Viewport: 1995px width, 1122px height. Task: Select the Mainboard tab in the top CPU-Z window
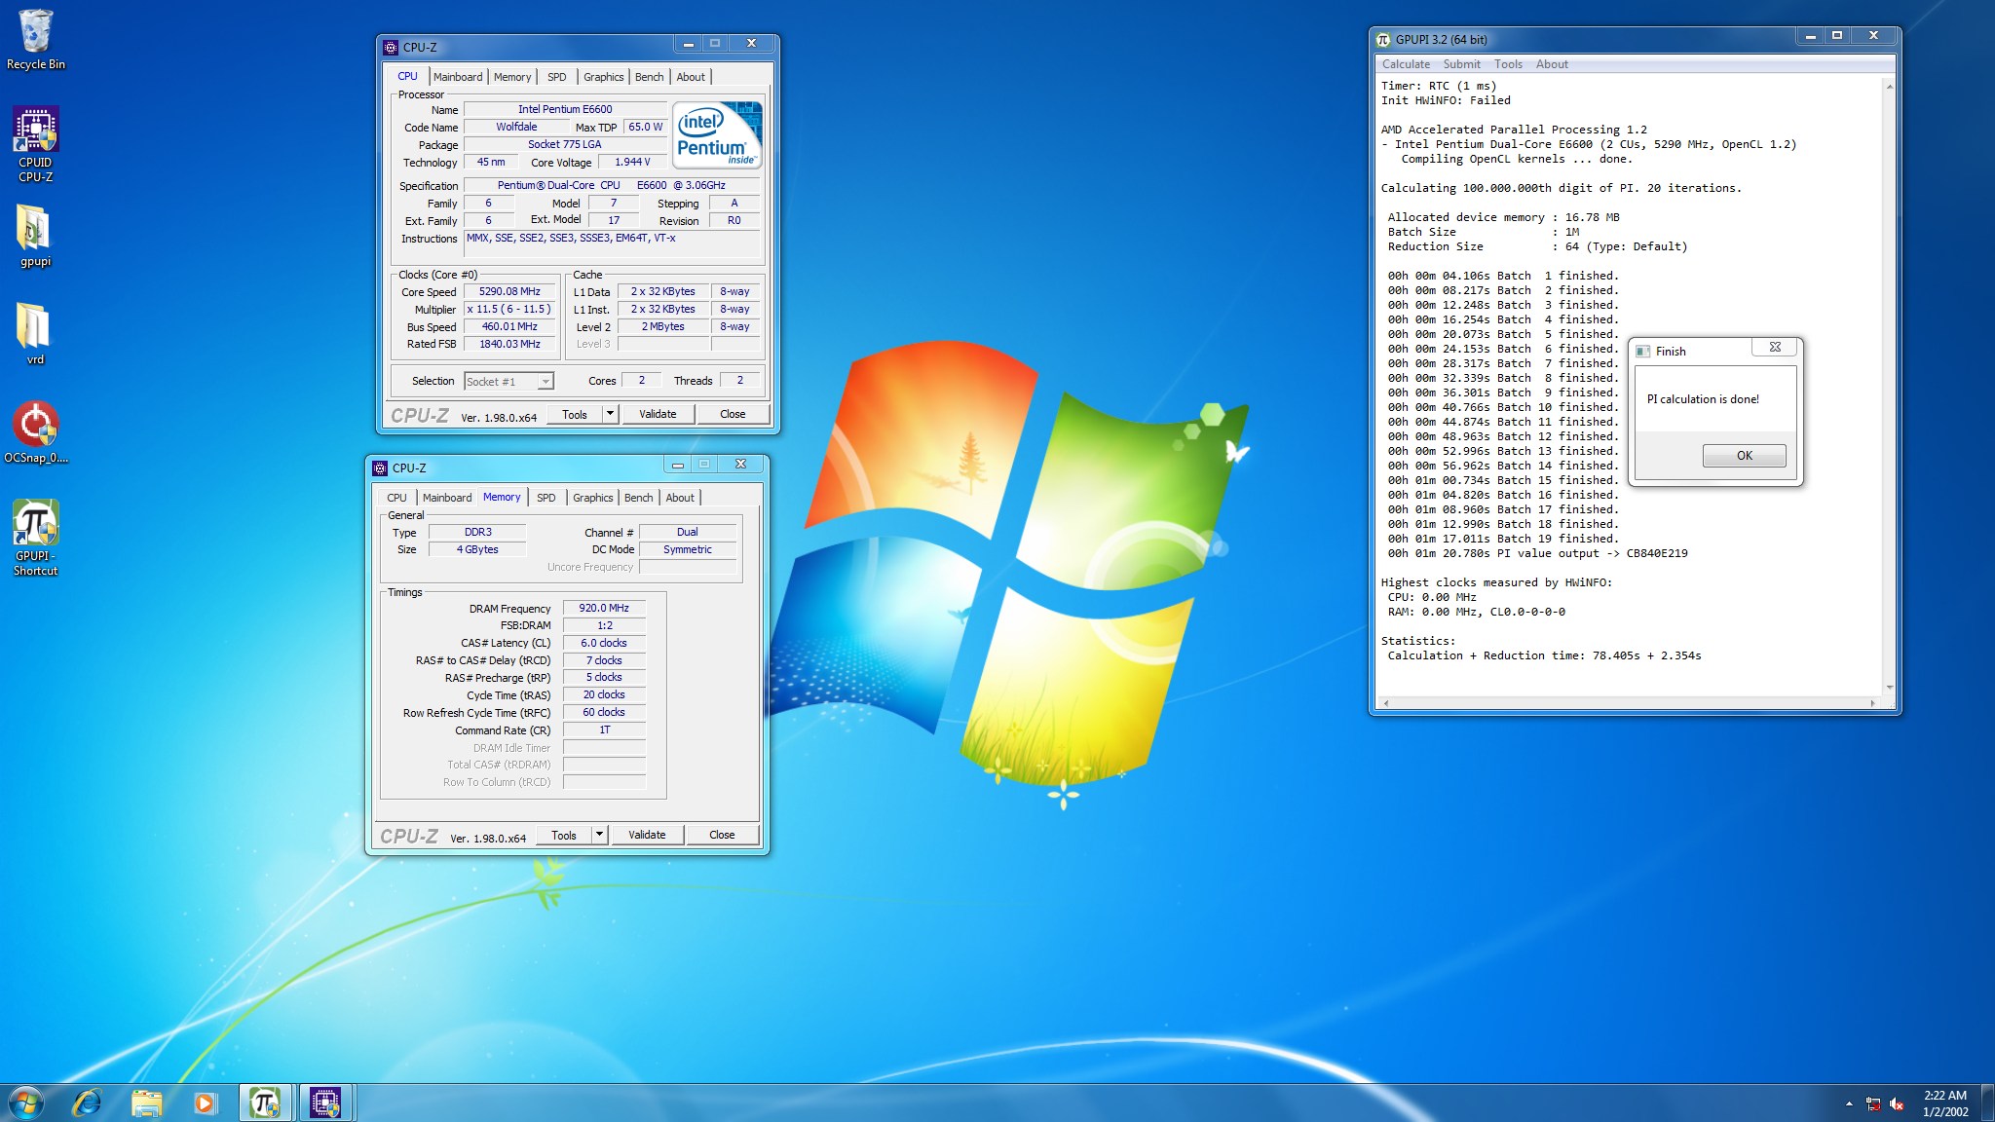point(458,77)
